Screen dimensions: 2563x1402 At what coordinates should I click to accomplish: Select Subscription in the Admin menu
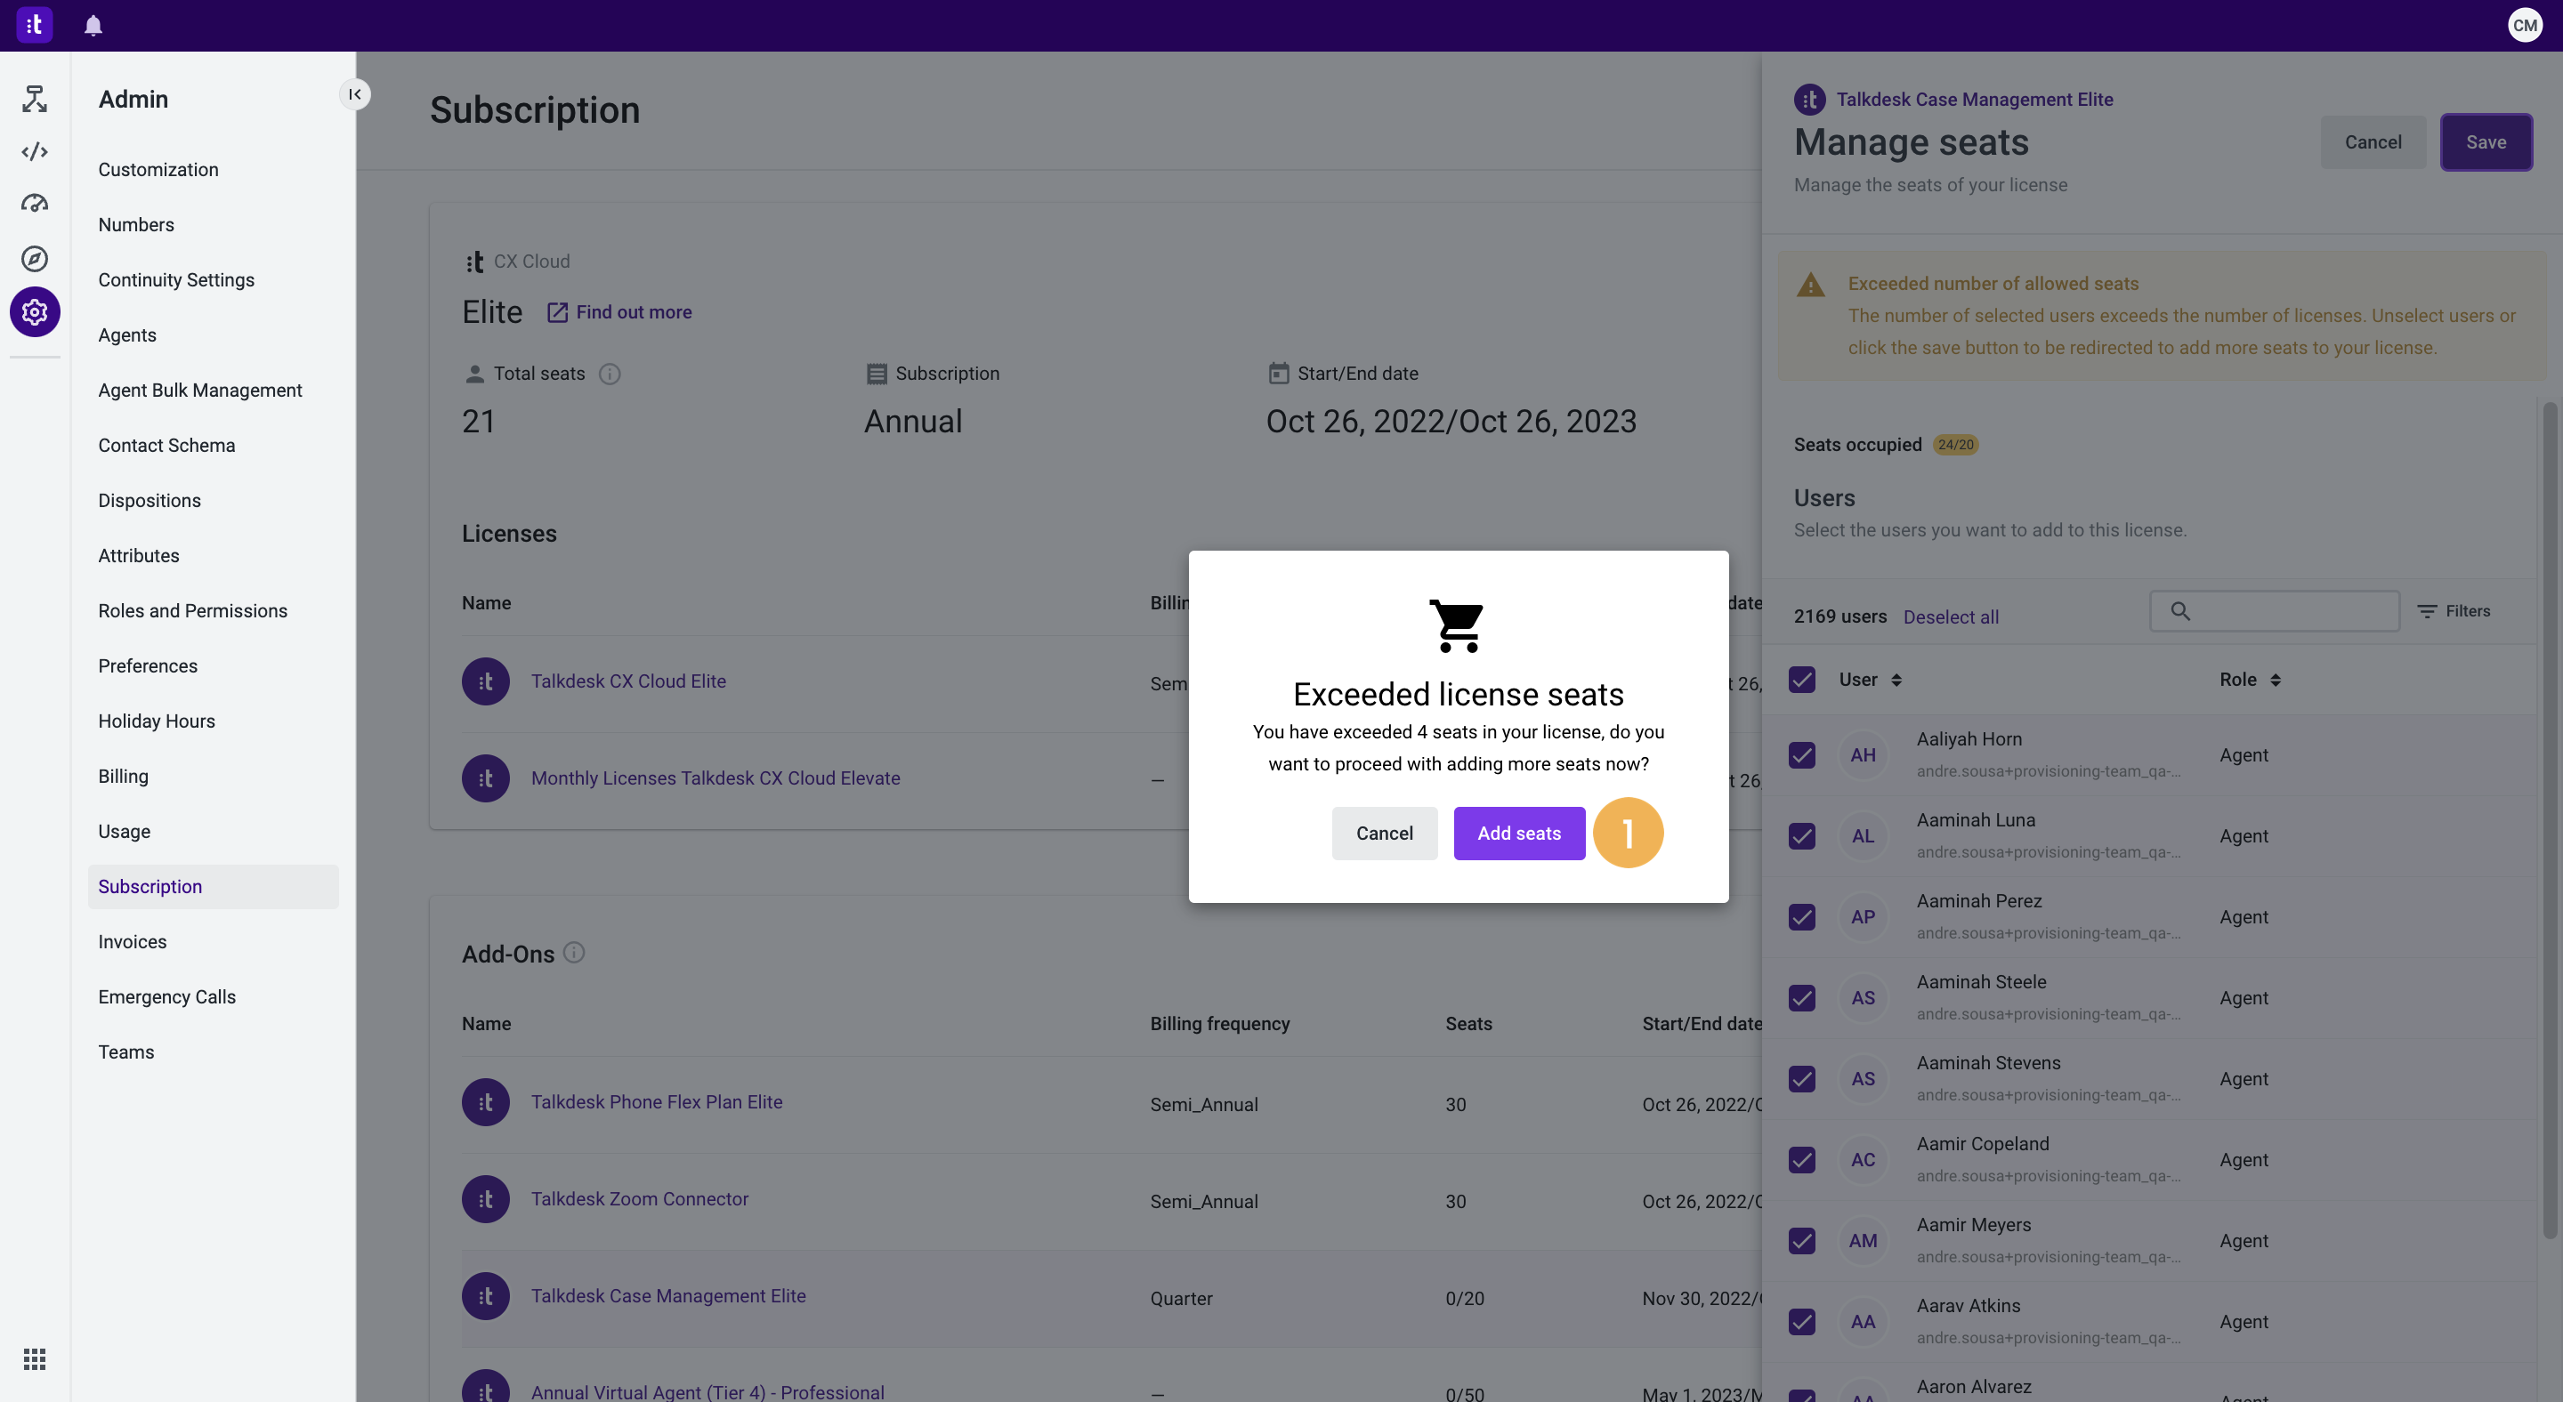click(x=213, y=887)
